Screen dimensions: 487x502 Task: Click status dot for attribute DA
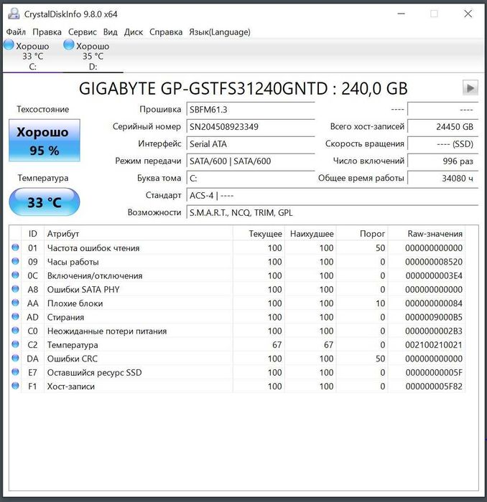(15, 358)
